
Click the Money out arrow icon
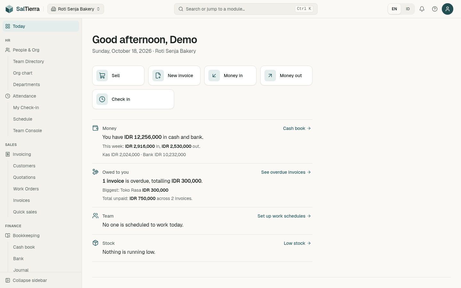pos(270,76)
